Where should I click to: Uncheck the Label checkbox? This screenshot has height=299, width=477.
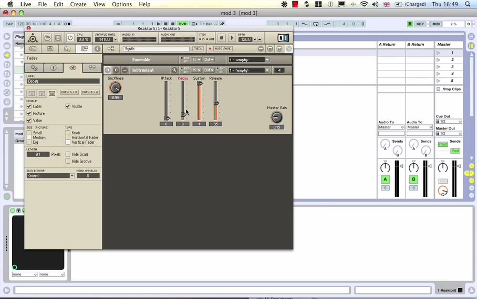point(29,106)
